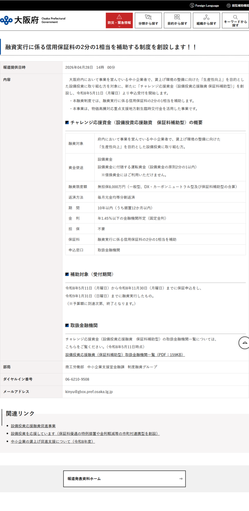The height and width of the screenshot is (511, 249).
Task: Open 設備投資応援融資促進事業 related link
Action: (33, 426)
